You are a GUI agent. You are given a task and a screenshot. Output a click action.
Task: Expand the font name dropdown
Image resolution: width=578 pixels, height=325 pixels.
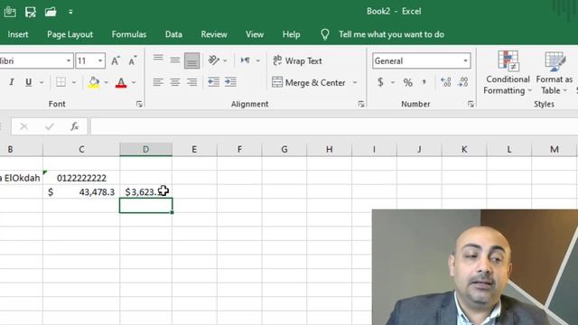pos(69,60)
